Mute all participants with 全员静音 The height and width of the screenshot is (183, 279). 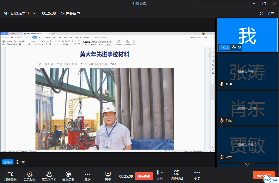30,175
